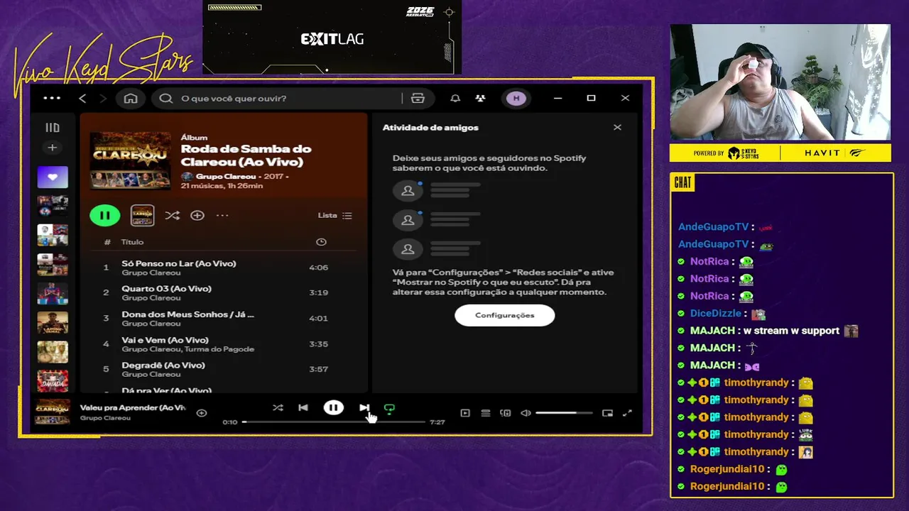The height and width of the screenshot is (511, 909).
Task: Click the Roda de Samba do Clareou album title
Action: click(246, 155)
